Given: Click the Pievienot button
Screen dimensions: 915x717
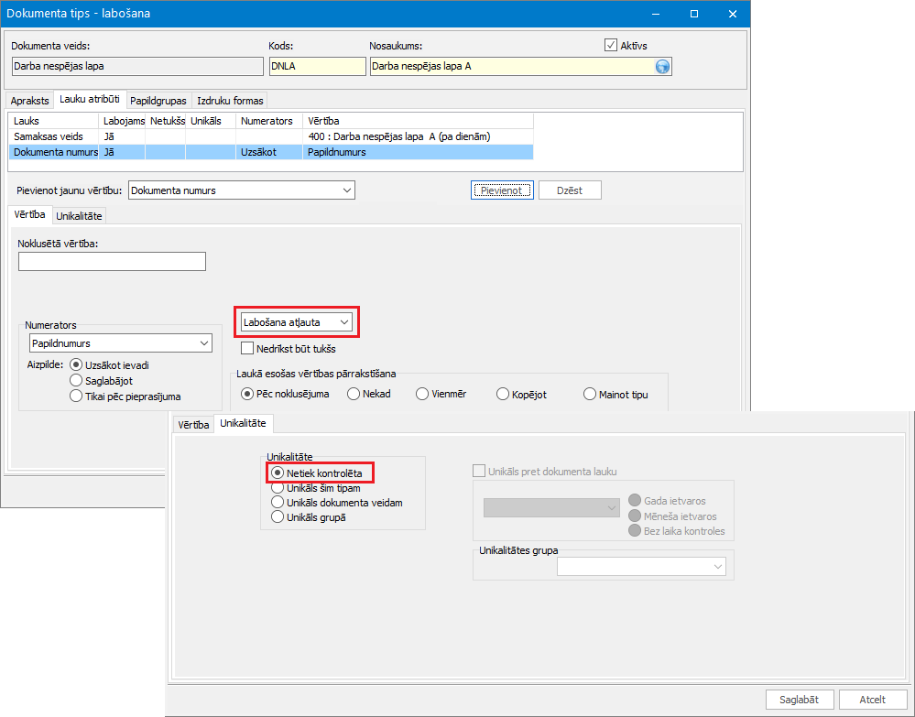Looking at the screenshot, I should click(x=502, y=190).
